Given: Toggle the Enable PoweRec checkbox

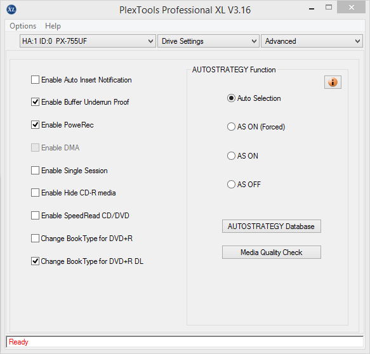Looking at the screenshot, I should (x=35, y=125).
